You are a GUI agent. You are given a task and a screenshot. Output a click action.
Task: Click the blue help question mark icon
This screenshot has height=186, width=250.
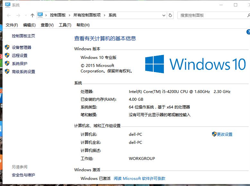[248, 32]
